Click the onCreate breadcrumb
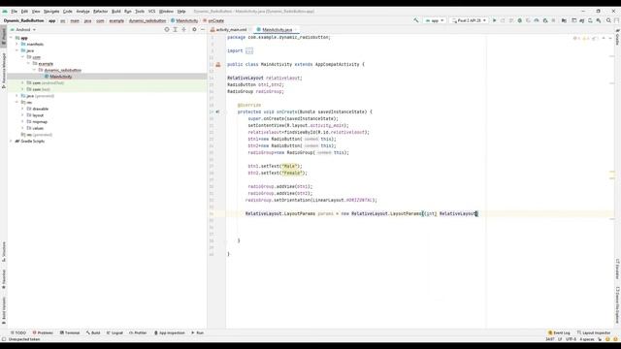The height and width of the screenshot is (349, 621). pyautogui.click(x=213, y=20)
